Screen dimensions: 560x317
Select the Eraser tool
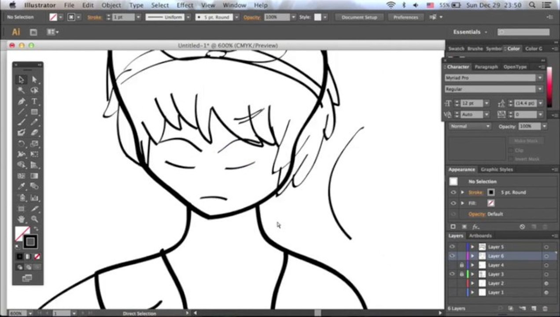tap(34, 133)
